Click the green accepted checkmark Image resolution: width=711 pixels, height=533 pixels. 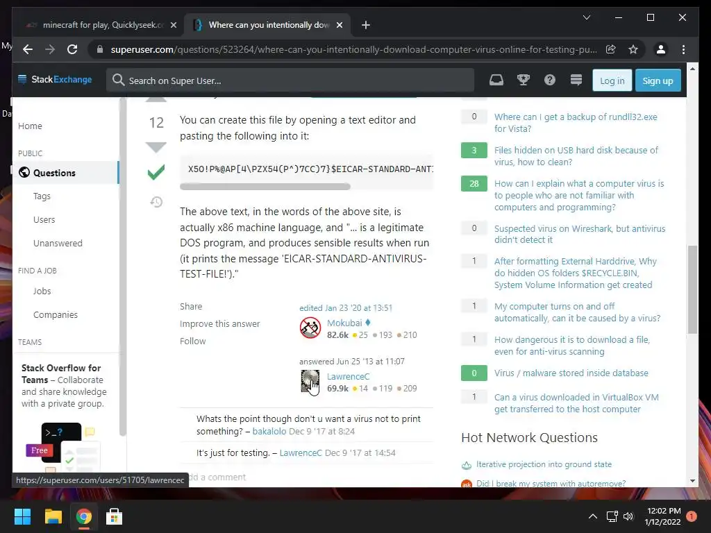click(x=156, y=172)
